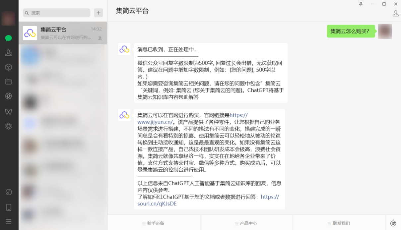This screenshot has width=401, height=230.
Task: Click the bot avatar beside the purchase answer
Action: point(124,115)
